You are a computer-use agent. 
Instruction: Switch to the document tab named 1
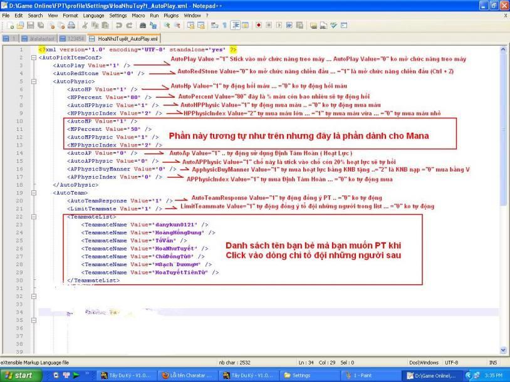(x=9, y=39)
